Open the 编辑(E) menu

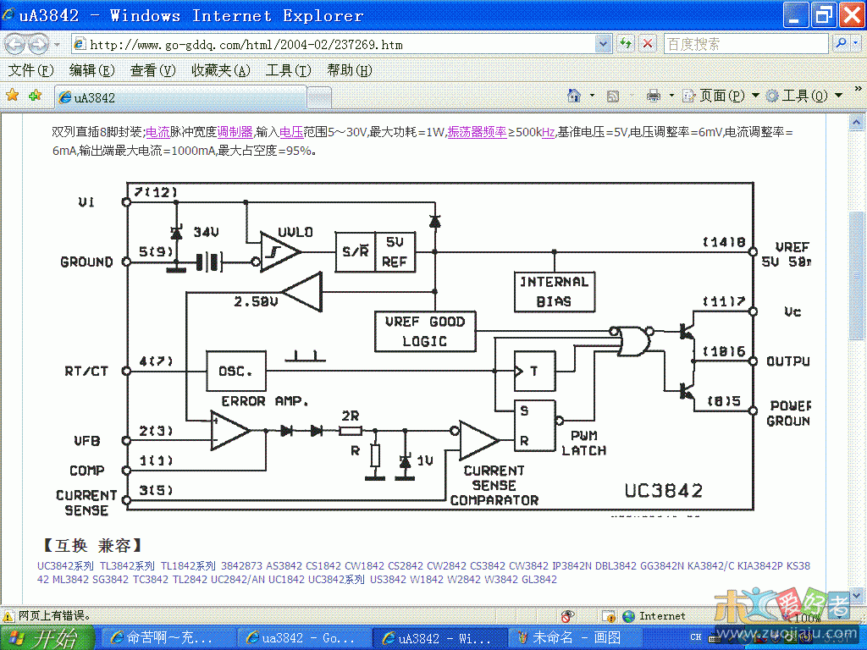[x=91, y=71]
